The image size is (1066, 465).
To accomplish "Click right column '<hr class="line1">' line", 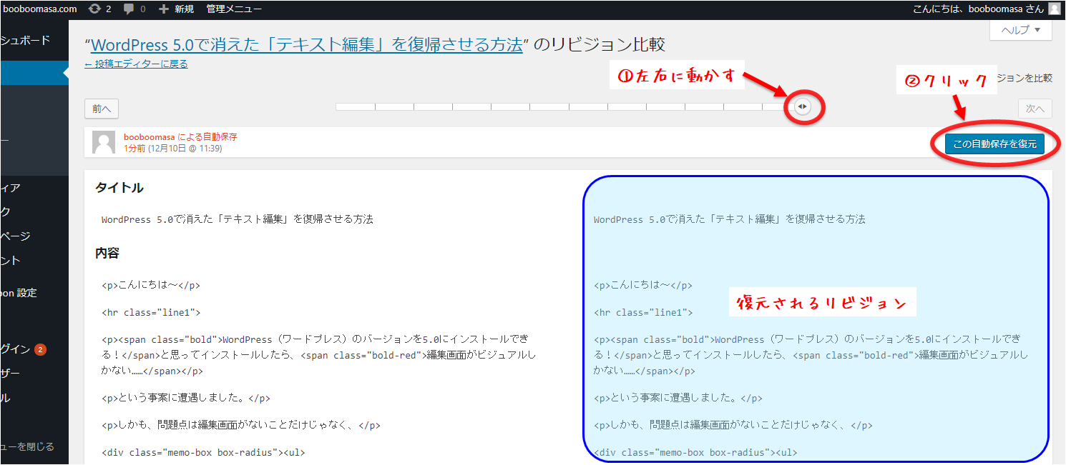I will click(643, 312).
